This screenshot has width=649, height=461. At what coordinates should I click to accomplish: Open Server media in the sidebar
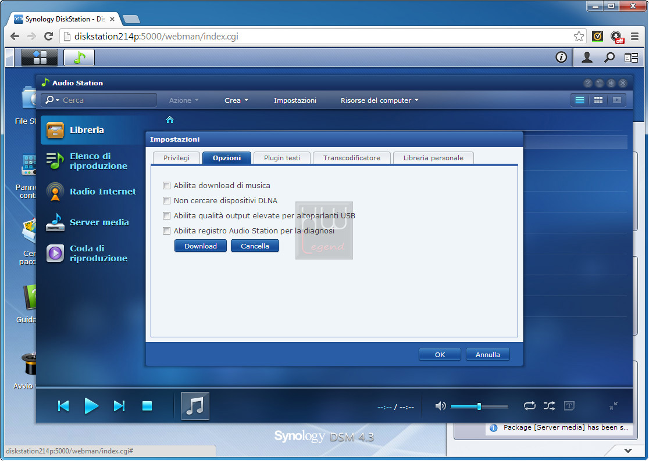pyautogui.click(x=92, y=222)
